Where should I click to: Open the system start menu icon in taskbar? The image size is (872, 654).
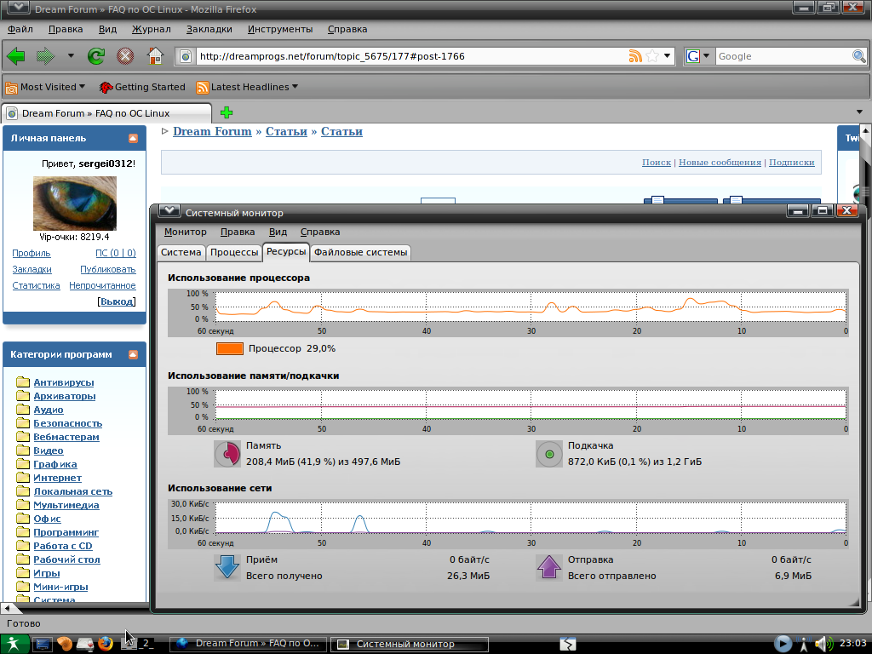(13, 644)
